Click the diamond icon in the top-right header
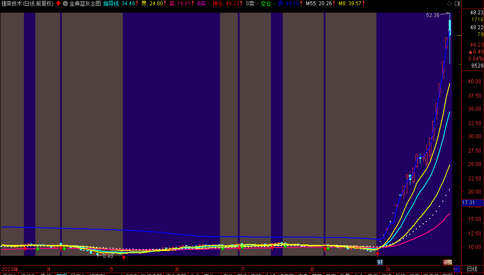This screenshot has width=484, height=275. point(450,3)
